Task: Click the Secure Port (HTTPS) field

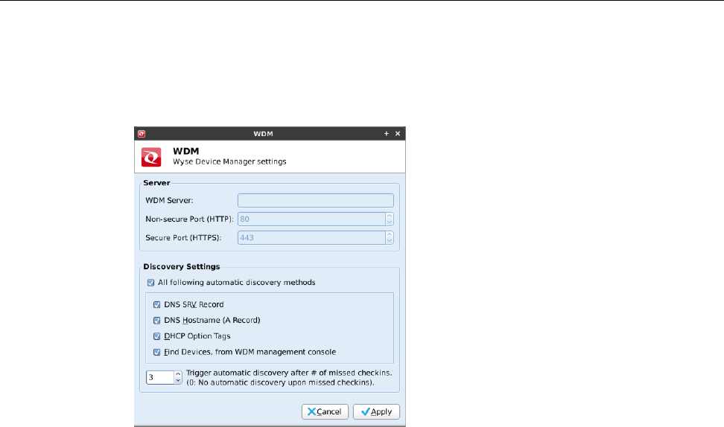Action: point(311,237)
